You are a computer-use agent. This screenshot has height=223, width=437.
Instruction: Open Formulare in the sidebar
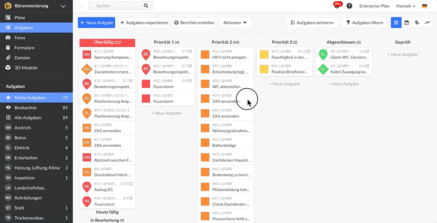tap(36, 48)
